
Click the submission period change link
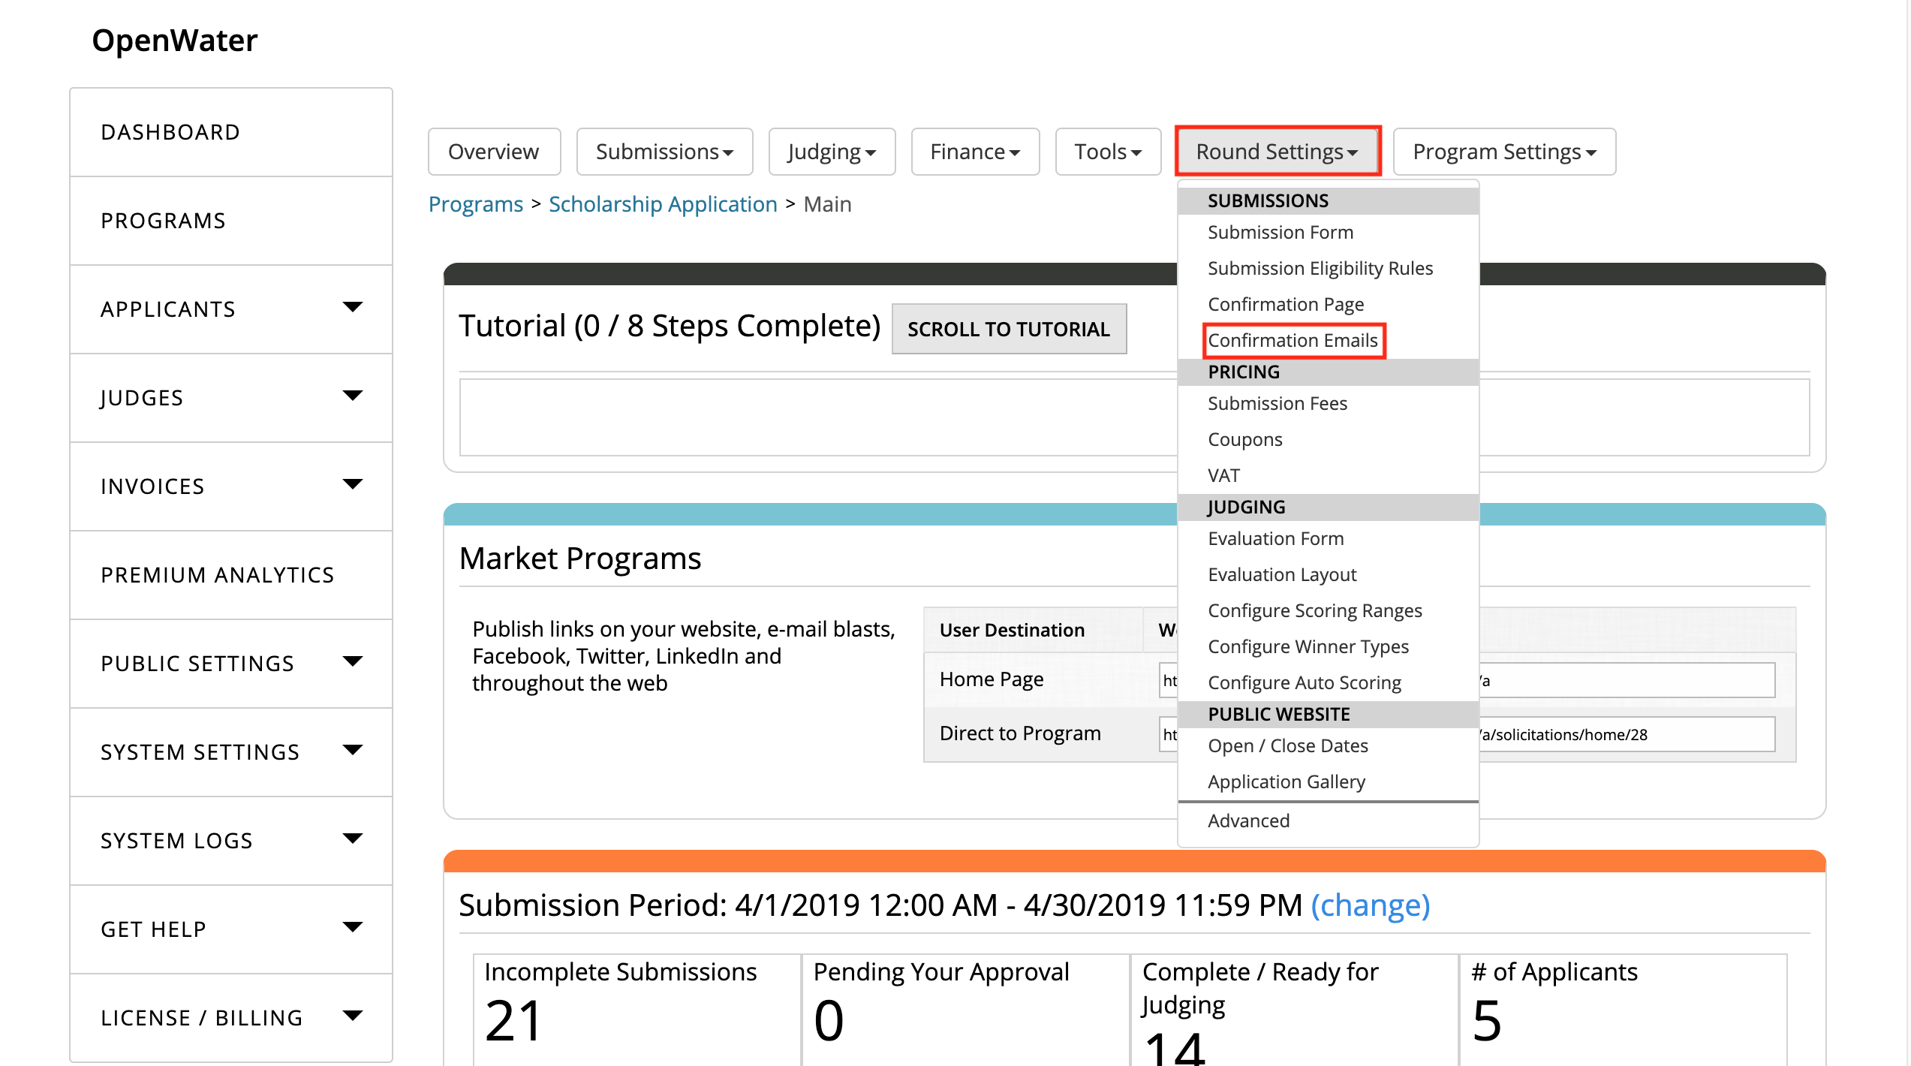click(x=1371, y=905)
